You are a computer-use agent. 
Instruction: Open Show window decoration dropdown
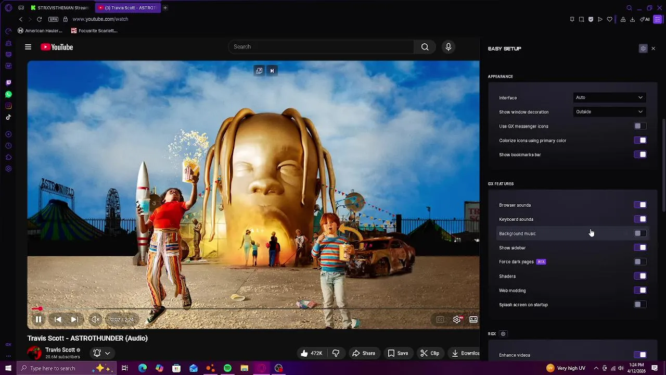coord(609,111)
